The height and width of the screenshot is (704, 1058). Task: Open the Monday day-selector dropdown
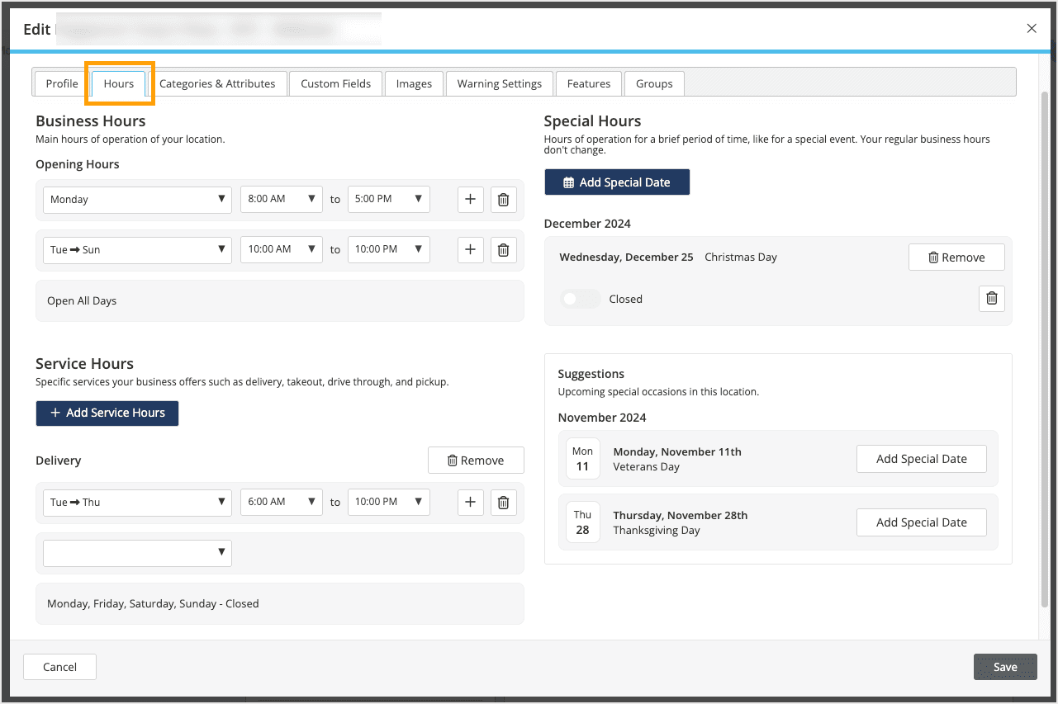[x=137, y=200]
